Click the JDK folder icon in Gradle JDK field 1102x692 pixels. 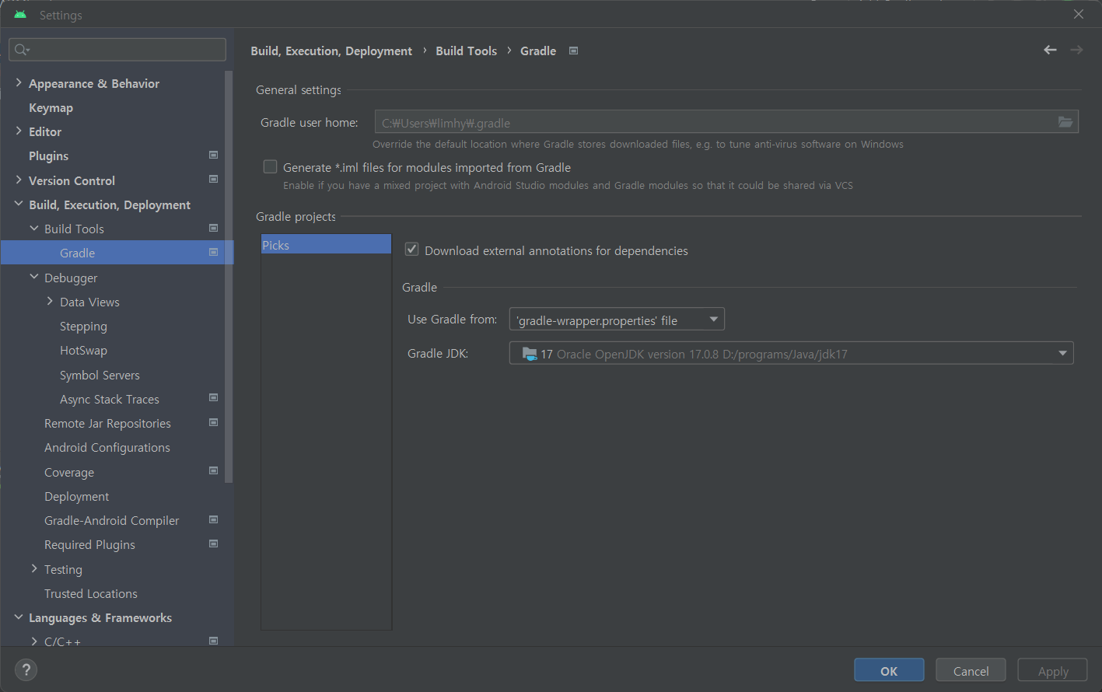coord(530,354)
